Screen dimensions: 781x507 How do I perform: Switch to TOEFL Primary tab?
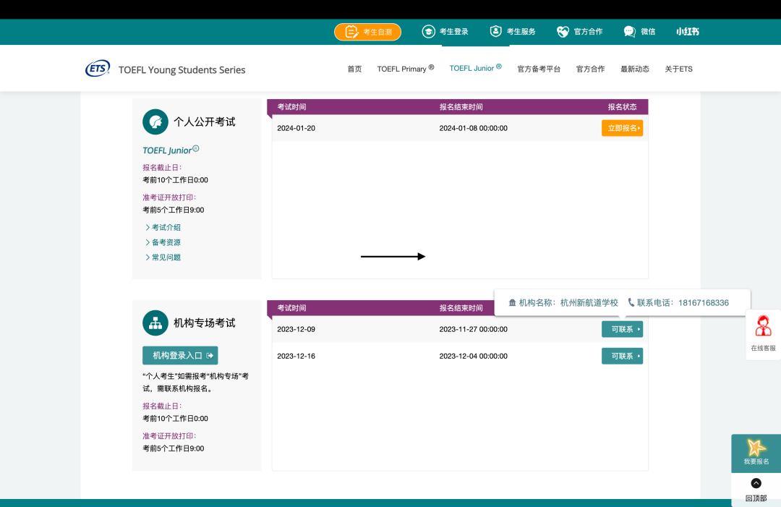pyautogui.click(x=405, y=69)
